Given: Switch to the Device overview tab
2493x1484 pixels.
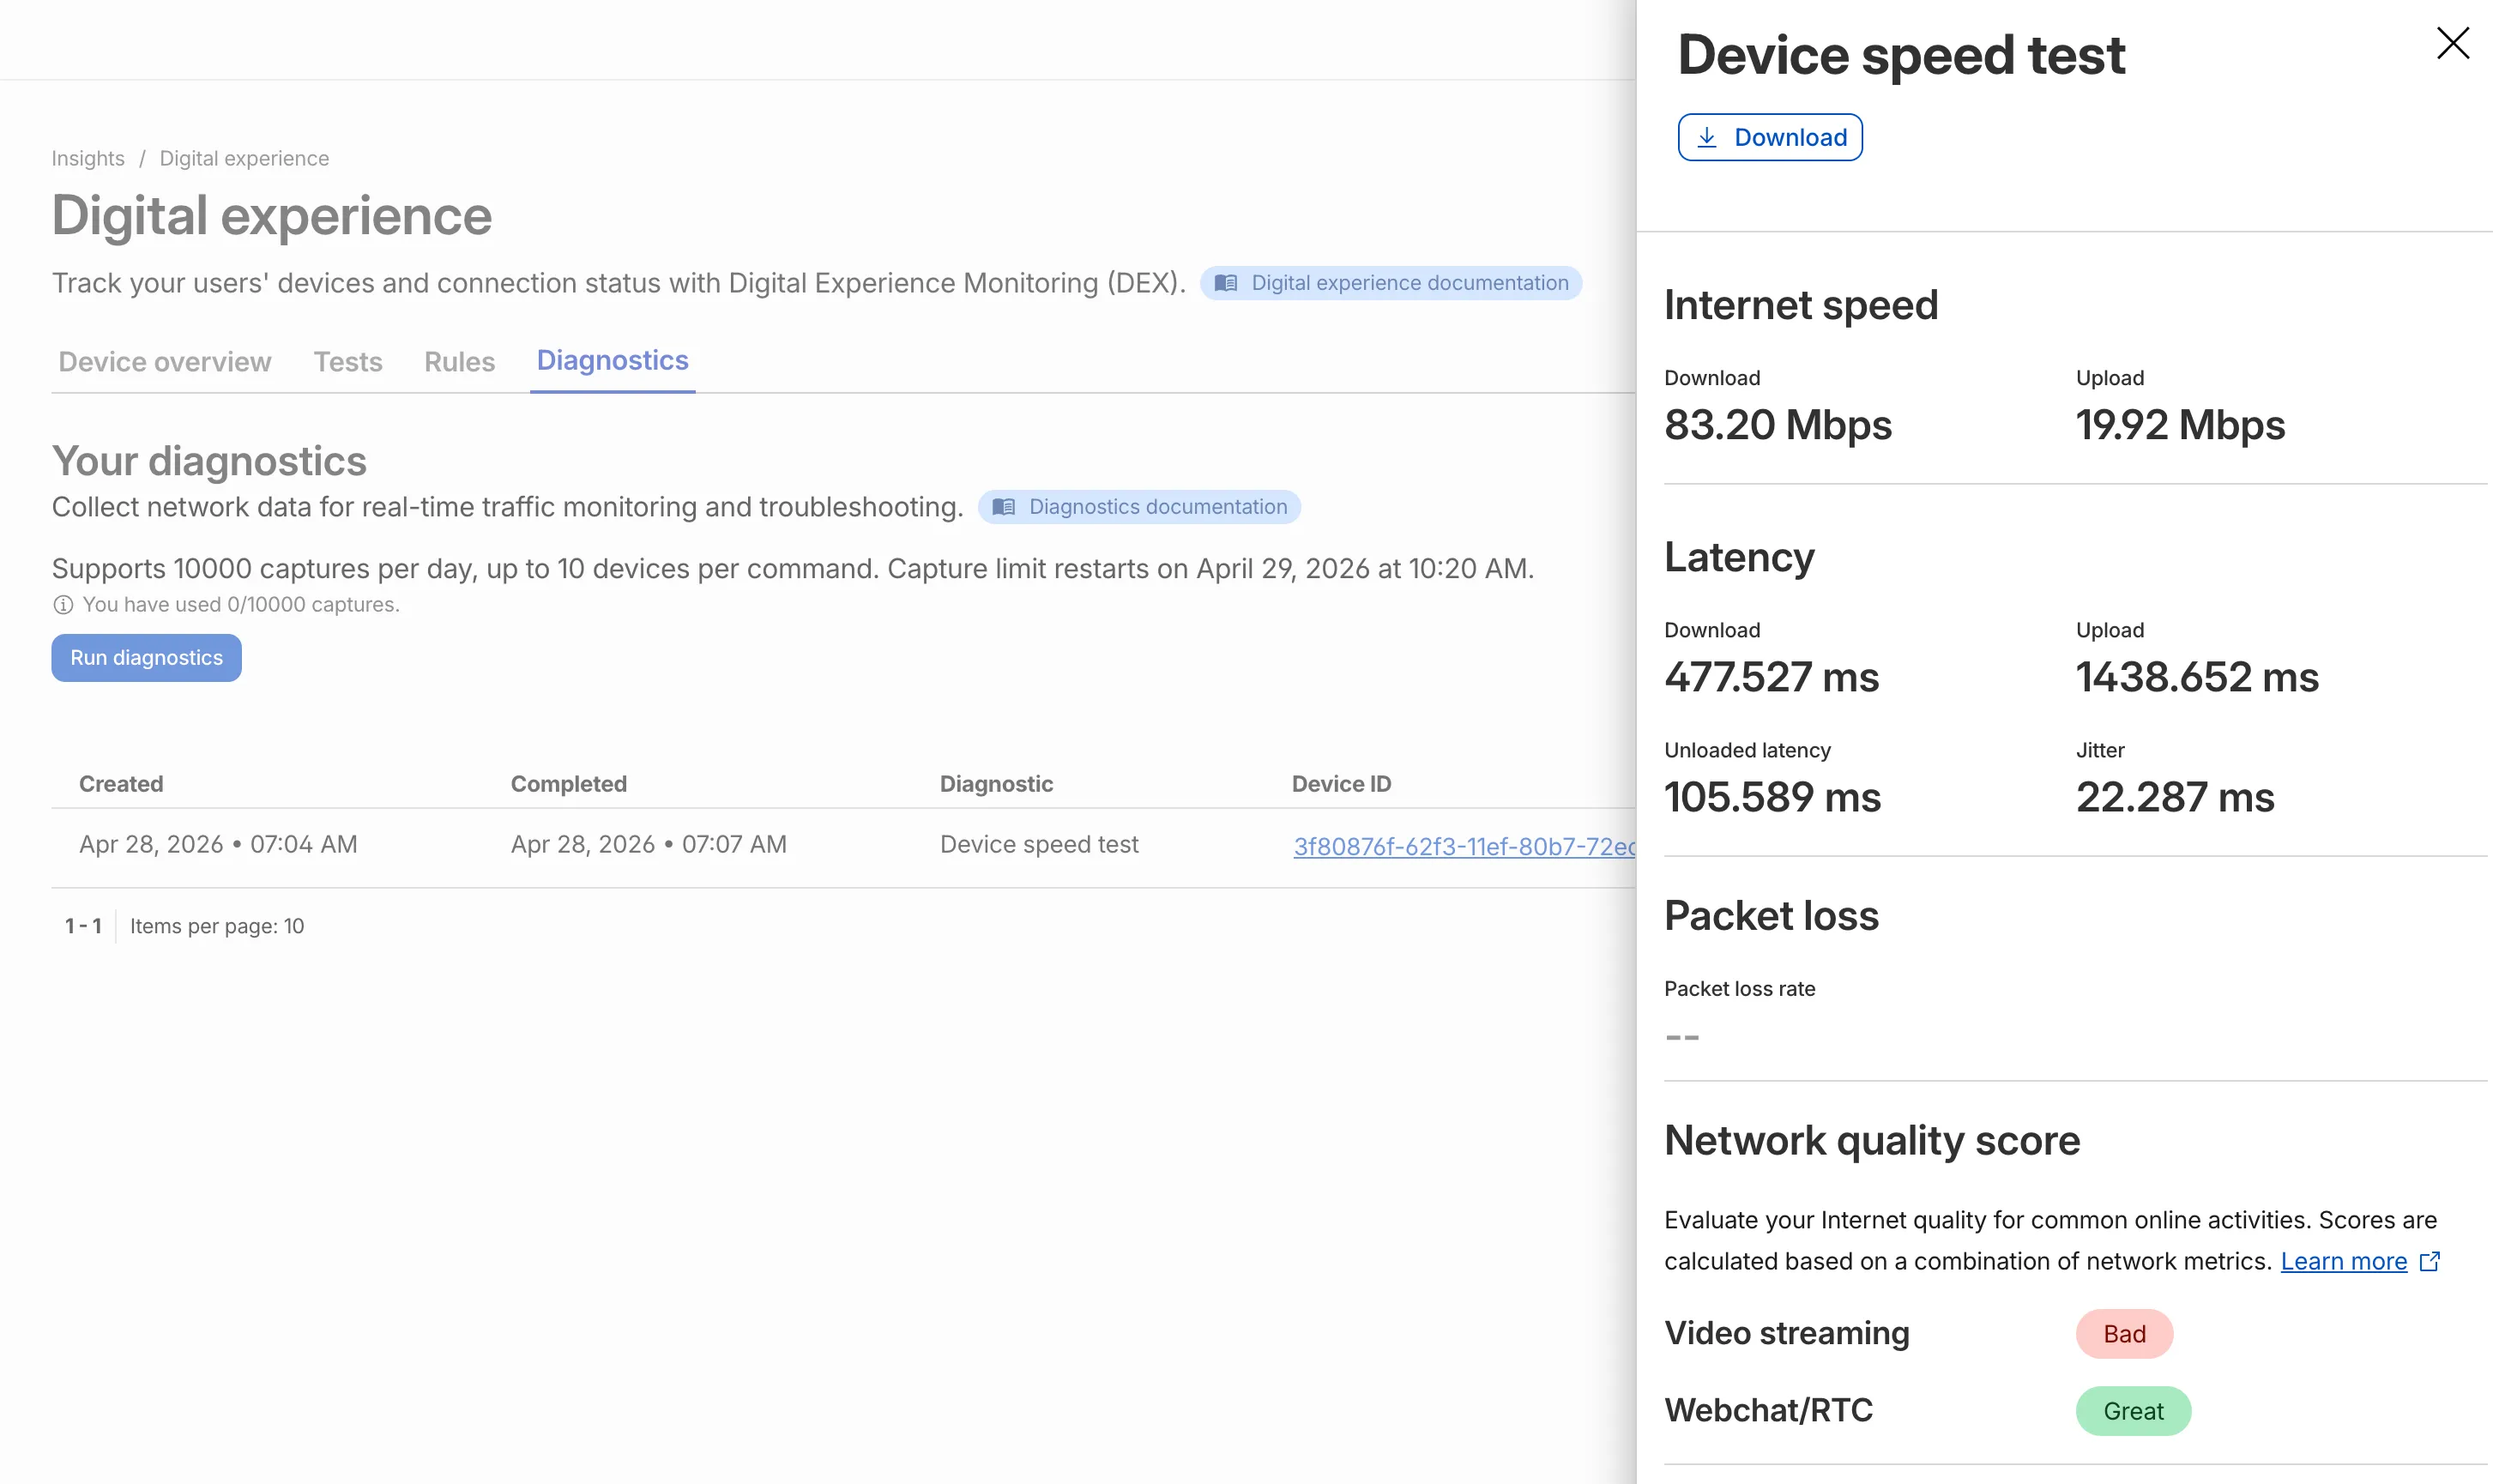Looking at the screenshot, I should (x=164, y=362).
